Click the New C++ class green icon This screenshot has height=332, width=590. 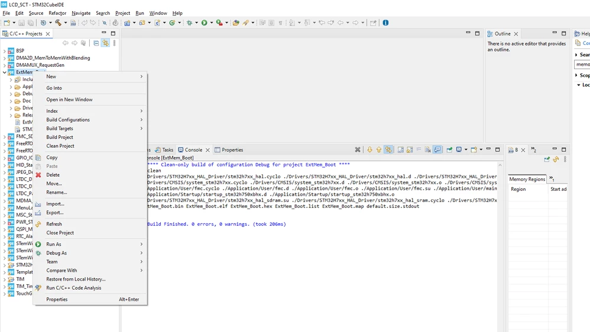pyautogui.click(x=172, y=23)
